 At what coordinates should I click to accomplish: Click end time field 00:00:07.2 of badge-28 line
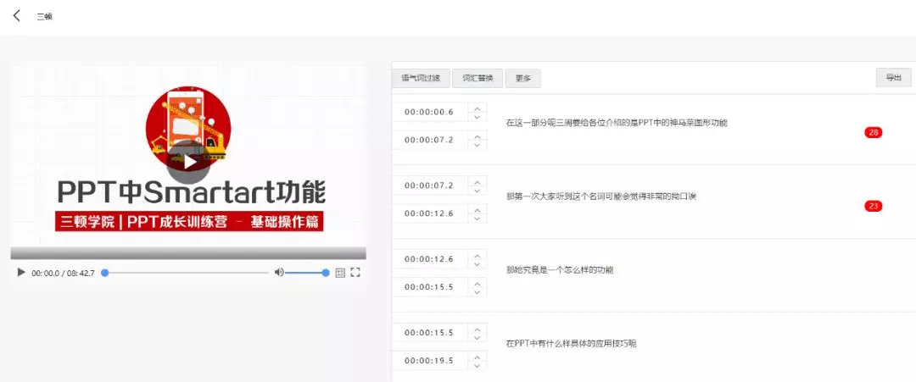pos(430,140)
